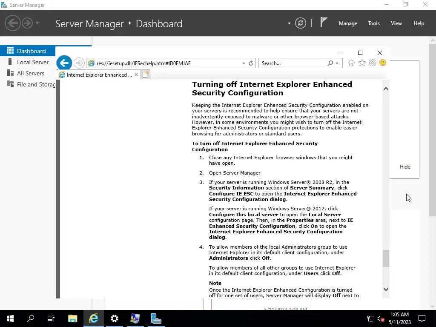Click muted volume tray icon
436x327 pixels.
[381, 318]
